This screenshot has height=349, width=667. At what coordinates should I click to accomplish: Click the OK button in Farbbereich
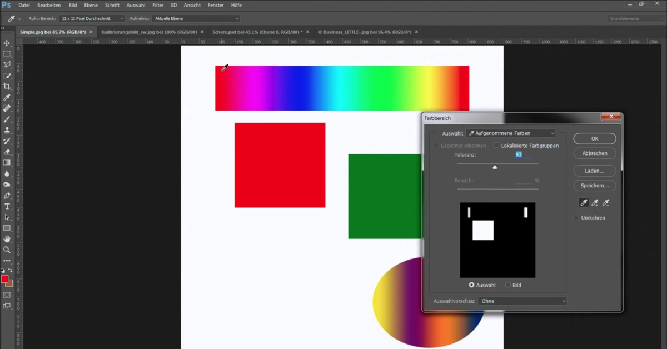pos(594,138)
